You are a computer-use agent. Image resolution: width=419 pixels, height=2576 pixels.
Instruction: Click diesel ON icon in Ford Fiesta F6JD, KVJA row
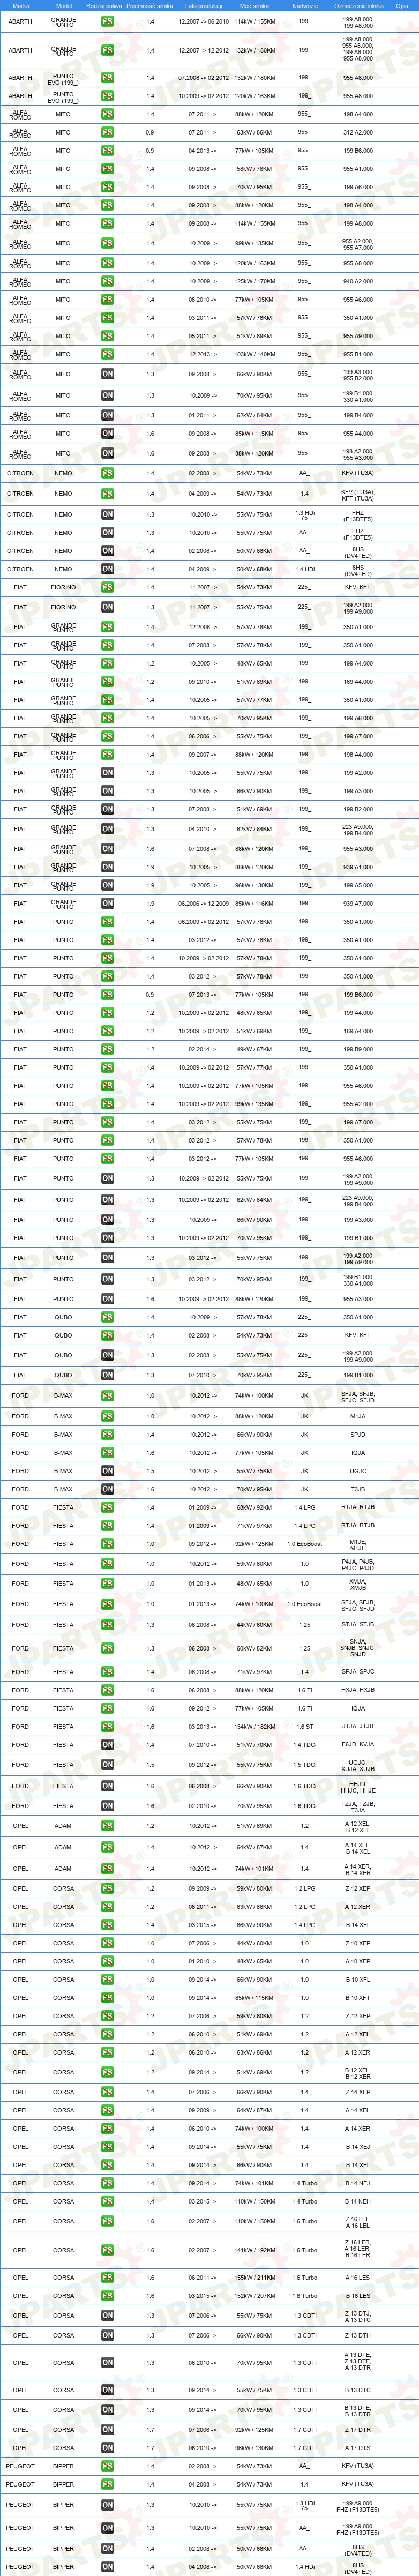(107, 1745)
